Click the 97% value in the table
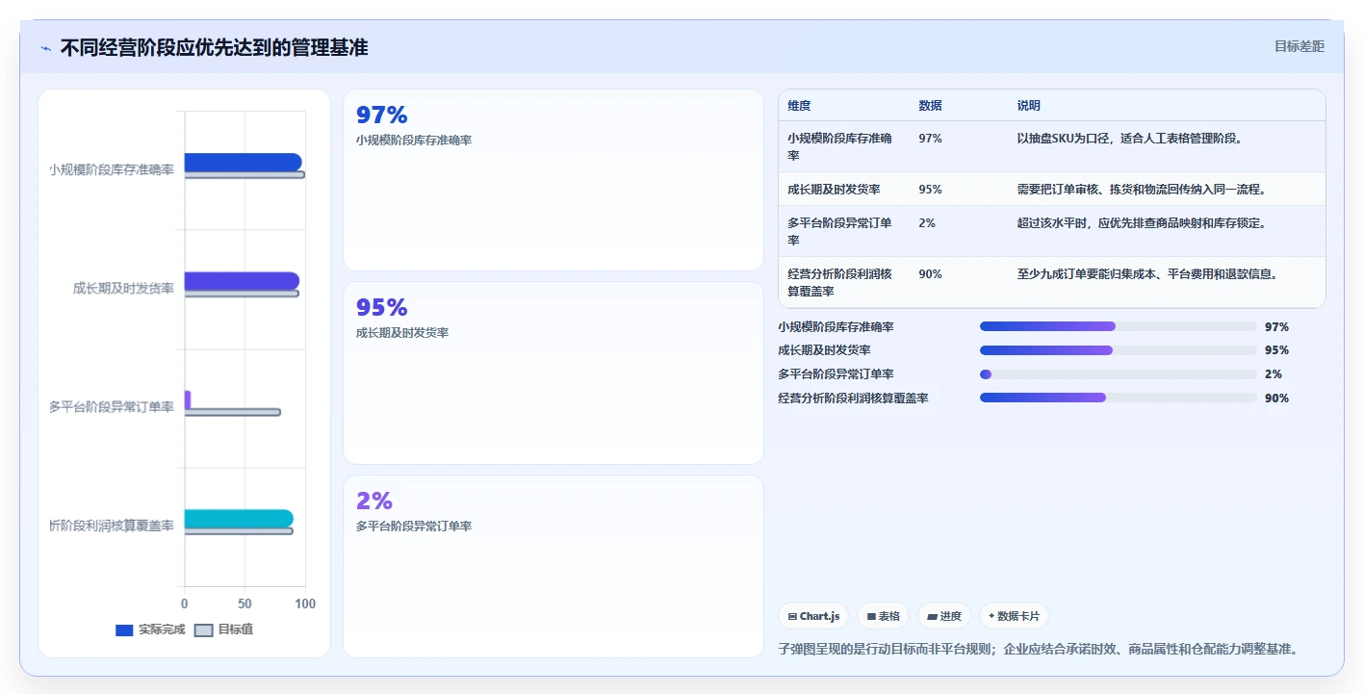 931,139
